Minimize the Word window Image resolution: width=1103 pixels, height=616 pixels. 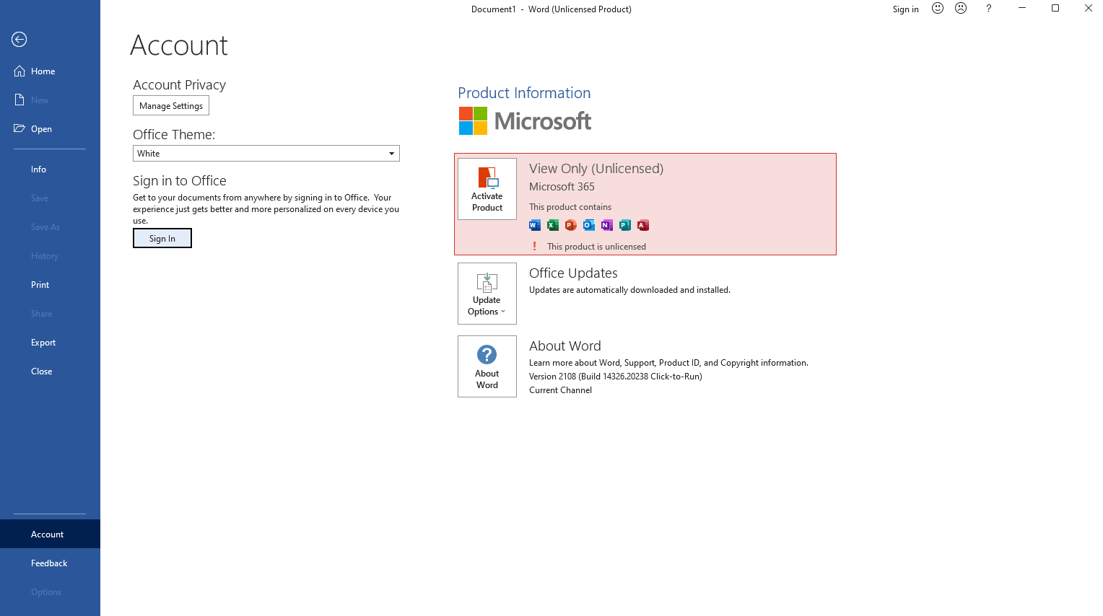[x=1022, y=9]
